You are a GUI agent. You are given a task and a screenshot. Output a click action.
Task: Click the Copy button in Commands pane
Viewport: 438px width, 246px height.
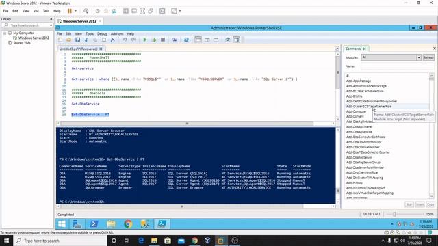click(x=430, y=204)
